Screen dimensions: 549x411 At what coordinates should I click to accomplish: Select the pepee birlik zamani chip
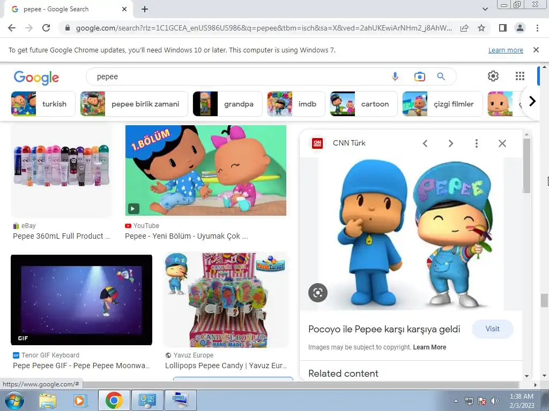click(134, 104)
